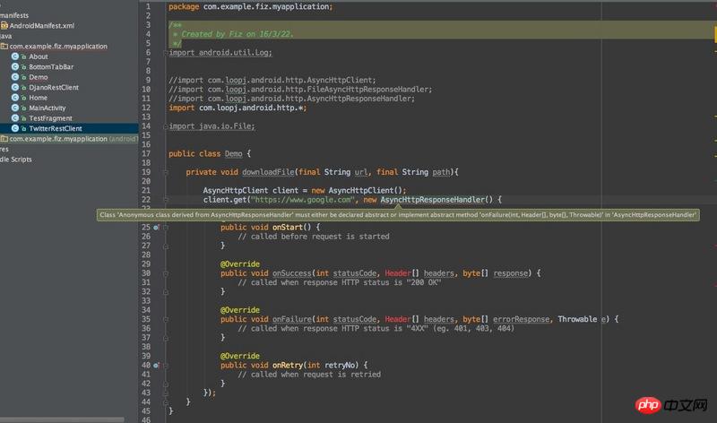The height and width of the screenshot is (423, 717).
Task: Click '// called when request is retried' comment
Action: 309,375
